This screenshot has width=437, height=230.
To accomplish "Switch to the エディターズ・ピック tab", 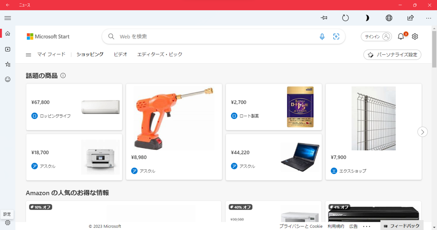I will point(160,54).
